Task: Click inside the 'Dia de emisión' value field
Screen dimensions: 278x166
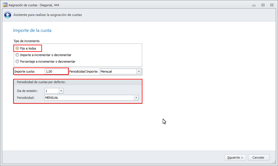Action: pyautogui.click(x=52, y=91)
